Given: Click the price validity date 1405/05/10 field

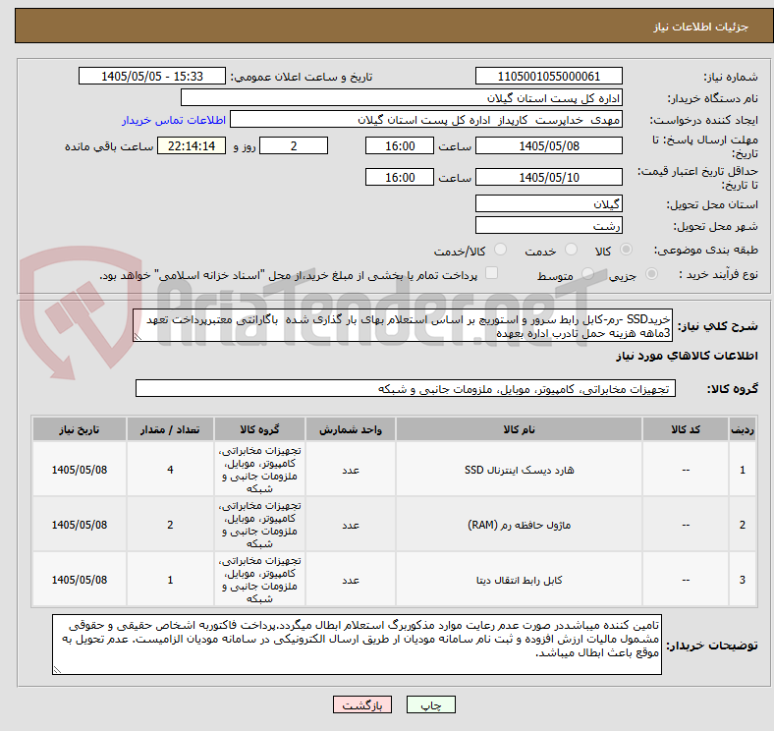Looking at the screenshot, I should (x=548, y=177).
